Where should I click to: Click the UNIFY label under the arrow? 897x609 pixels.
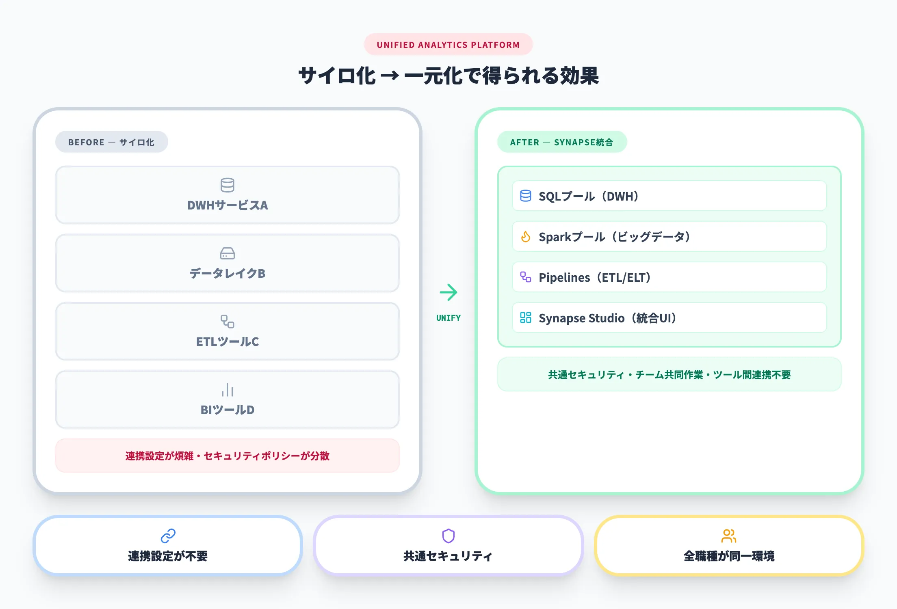448,318
